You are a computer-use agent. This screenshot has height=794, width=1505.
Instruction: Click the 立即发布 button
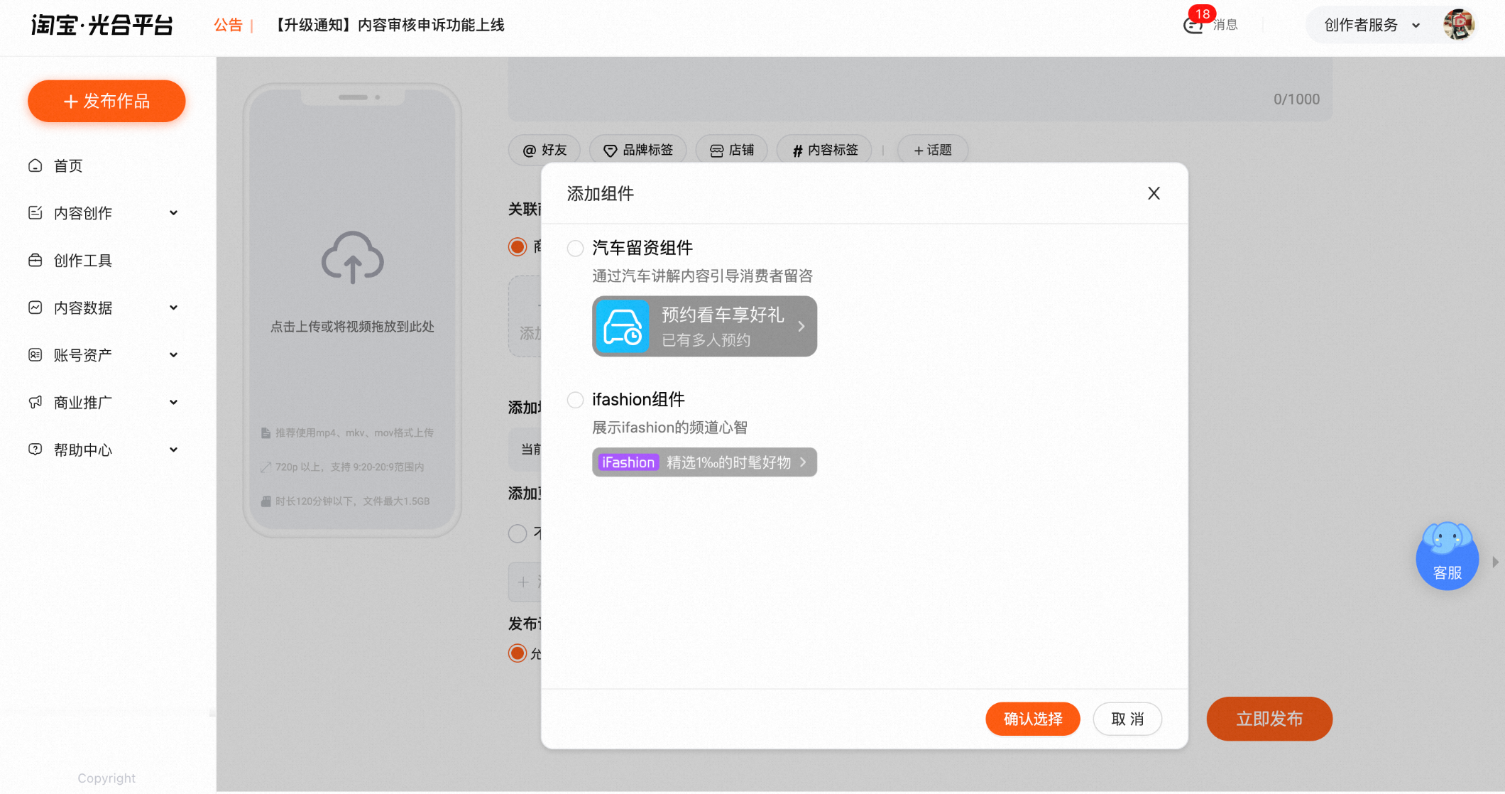point(1269,719)
